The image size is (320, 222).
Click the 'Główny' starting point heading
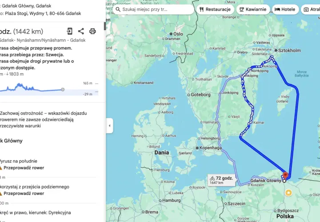[11, 141]
